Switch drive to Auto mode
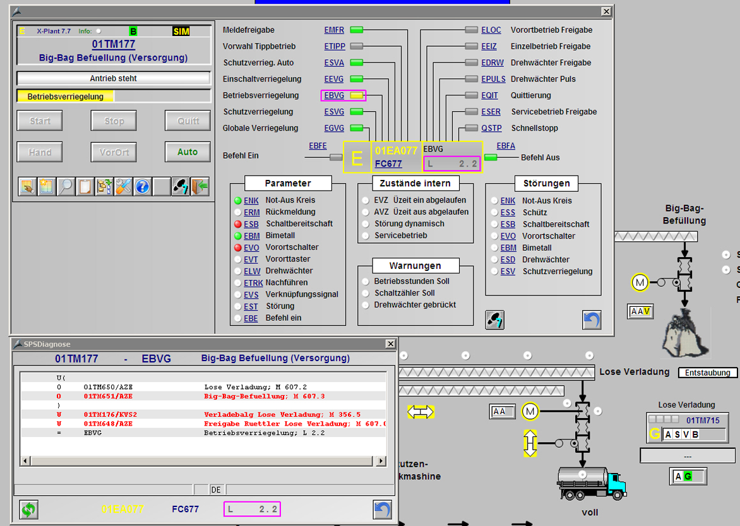Image resolution: width=740 pixels, height=526 pixels. (188, 152)
